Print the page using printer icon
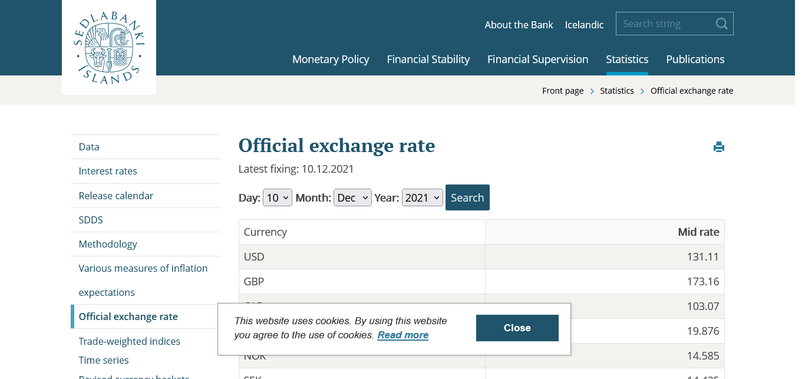 pos(718,147)
